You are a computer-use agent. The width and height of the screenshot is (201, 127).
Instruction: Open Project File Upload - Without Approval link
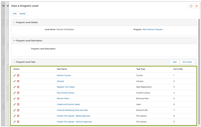tap(74, 122)
